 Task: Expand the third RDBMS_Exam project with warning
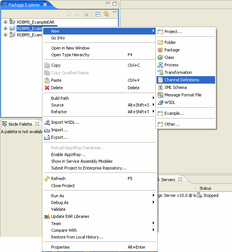(x=5, y=35)
